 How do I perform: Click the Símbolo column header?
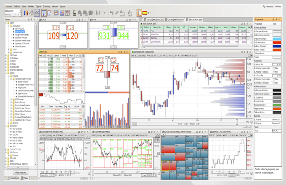[147, 27]
